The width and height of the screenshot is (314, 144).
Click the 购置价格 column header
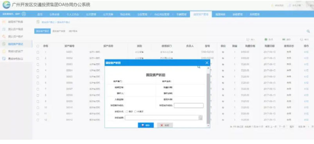tap(250, 46)
